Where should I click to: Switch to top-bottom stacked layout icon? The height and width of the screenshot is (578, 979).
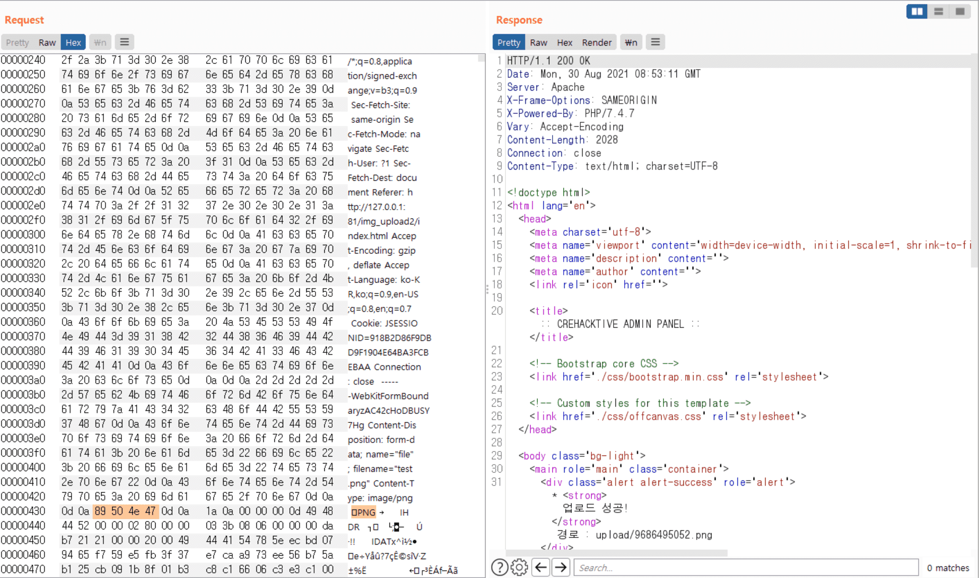pos(938,12)
